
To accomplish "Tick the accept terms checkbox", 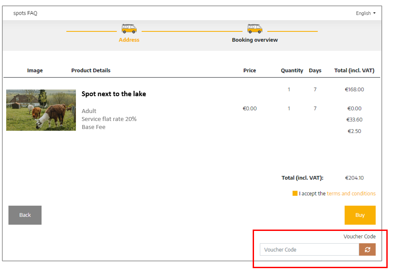I will (295, 193).
